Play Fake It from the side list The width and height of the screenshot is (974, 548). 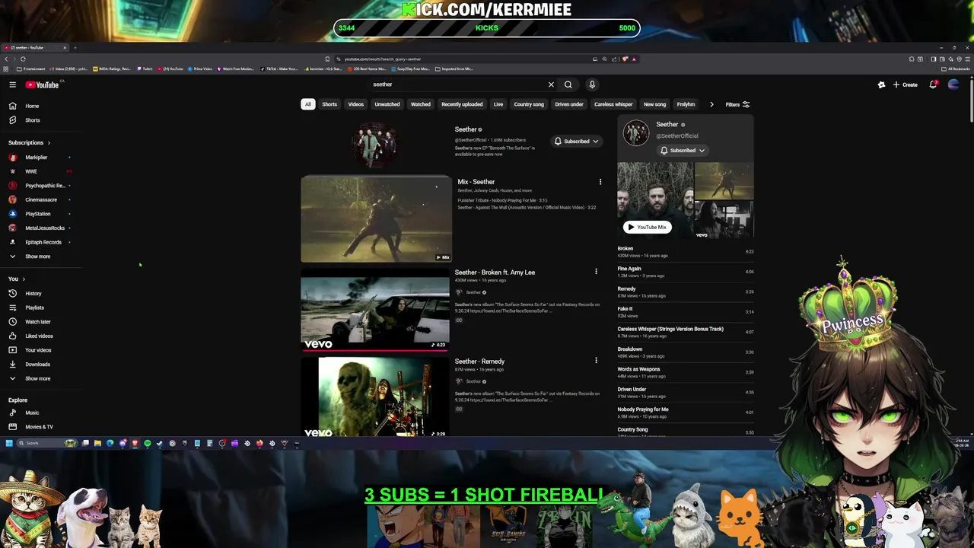click(x=685, y=312)
